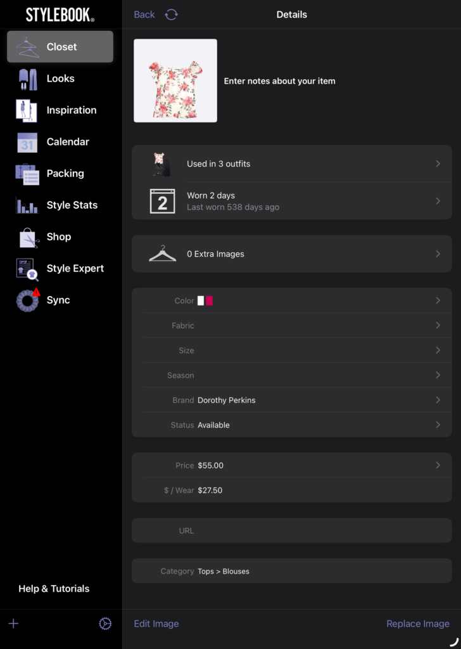Tap the refresh sync icon beside Back
This screenshot has height=649, width=461.
click(x=171, y=15)
